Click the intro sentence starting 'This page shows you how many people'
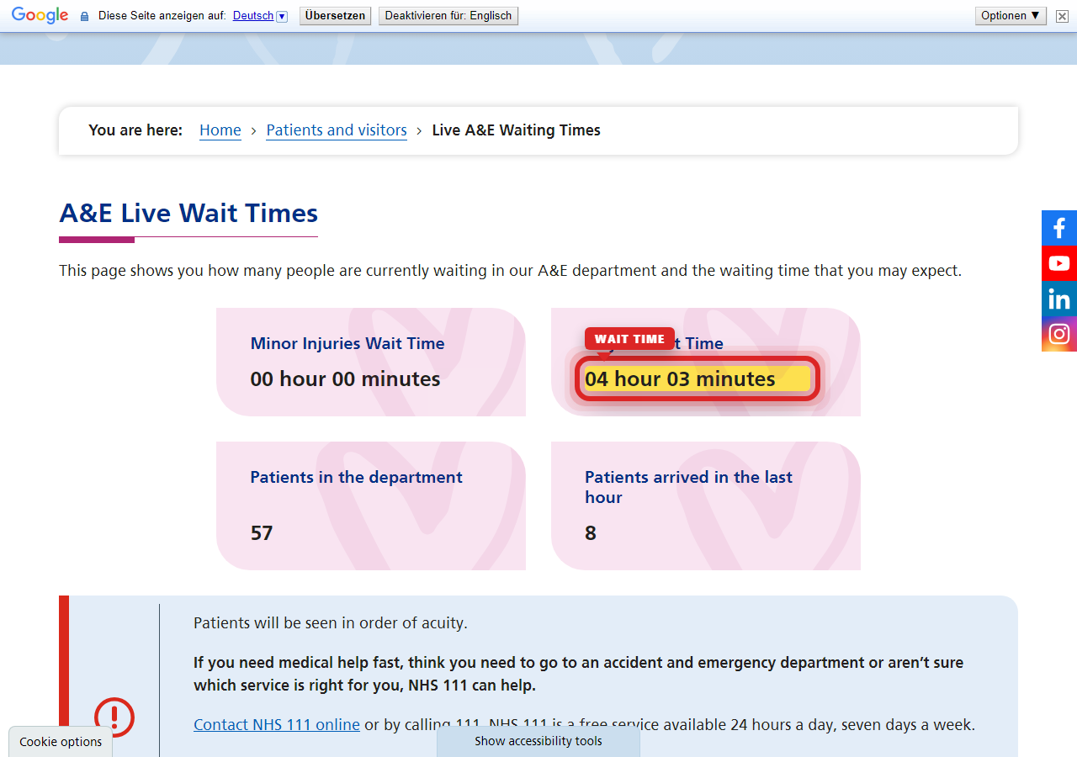This screenshot has height=757, width=1077. (510, 271)
